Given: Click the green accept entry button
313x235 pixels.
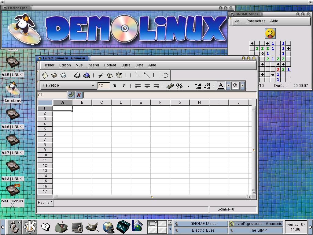Looking at the screenshot, I should click(71, 95).
